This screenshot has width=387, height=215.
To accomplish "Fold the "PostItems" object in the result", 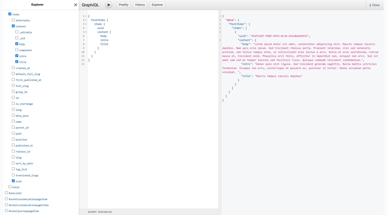I will click(220, 24).
